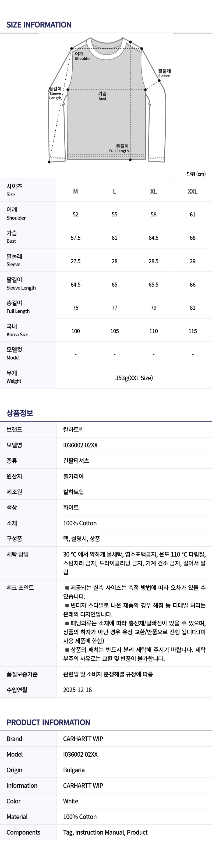Click the PRODUCT INFORMATION heading

tap(48, 722)
